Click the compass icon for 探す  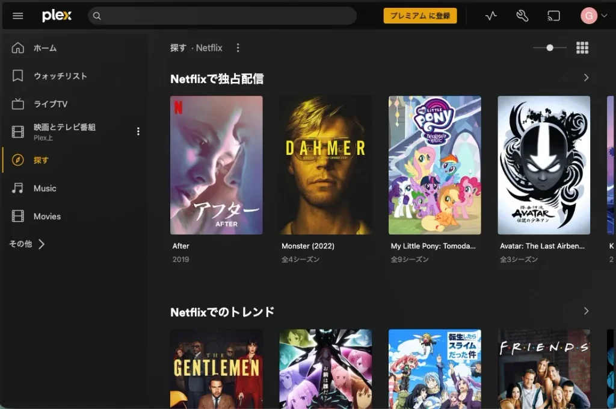[17, 160]
